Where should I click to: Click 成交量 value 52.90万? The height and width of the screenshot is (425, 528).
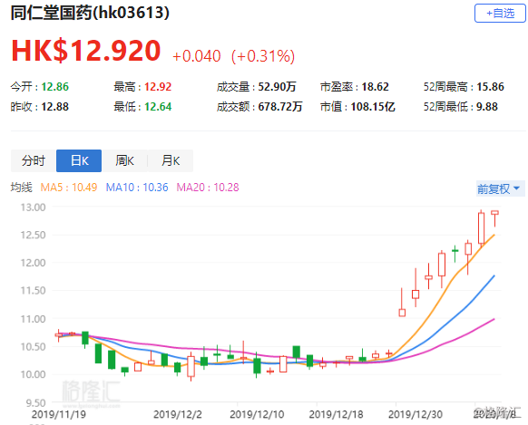277,87
